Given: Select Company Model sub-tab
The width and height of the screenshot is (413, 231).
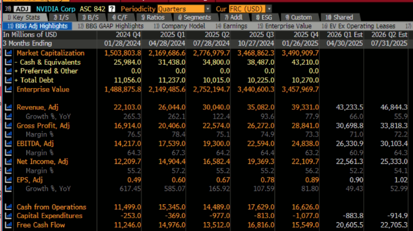Looking at the screenshot, I should [180, 26].
